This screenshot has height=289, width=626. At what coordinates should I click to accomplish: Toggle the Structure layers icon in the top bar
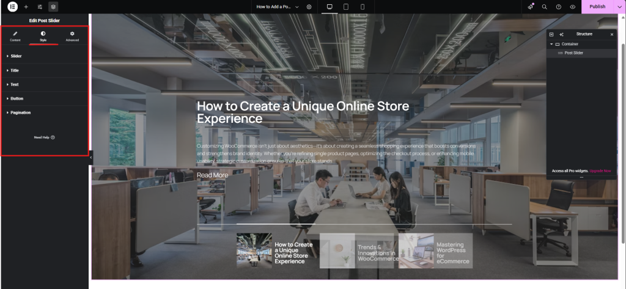(x=54, y=7)
